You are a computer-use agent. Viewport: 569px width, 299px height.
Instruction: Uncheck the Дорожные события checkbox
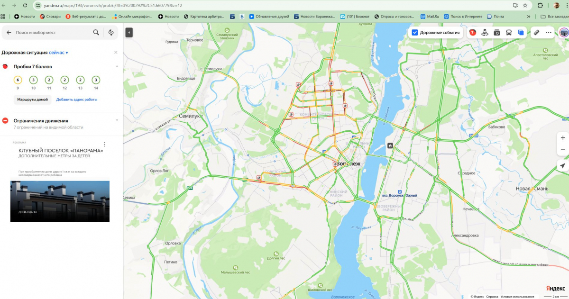point(414,33)
